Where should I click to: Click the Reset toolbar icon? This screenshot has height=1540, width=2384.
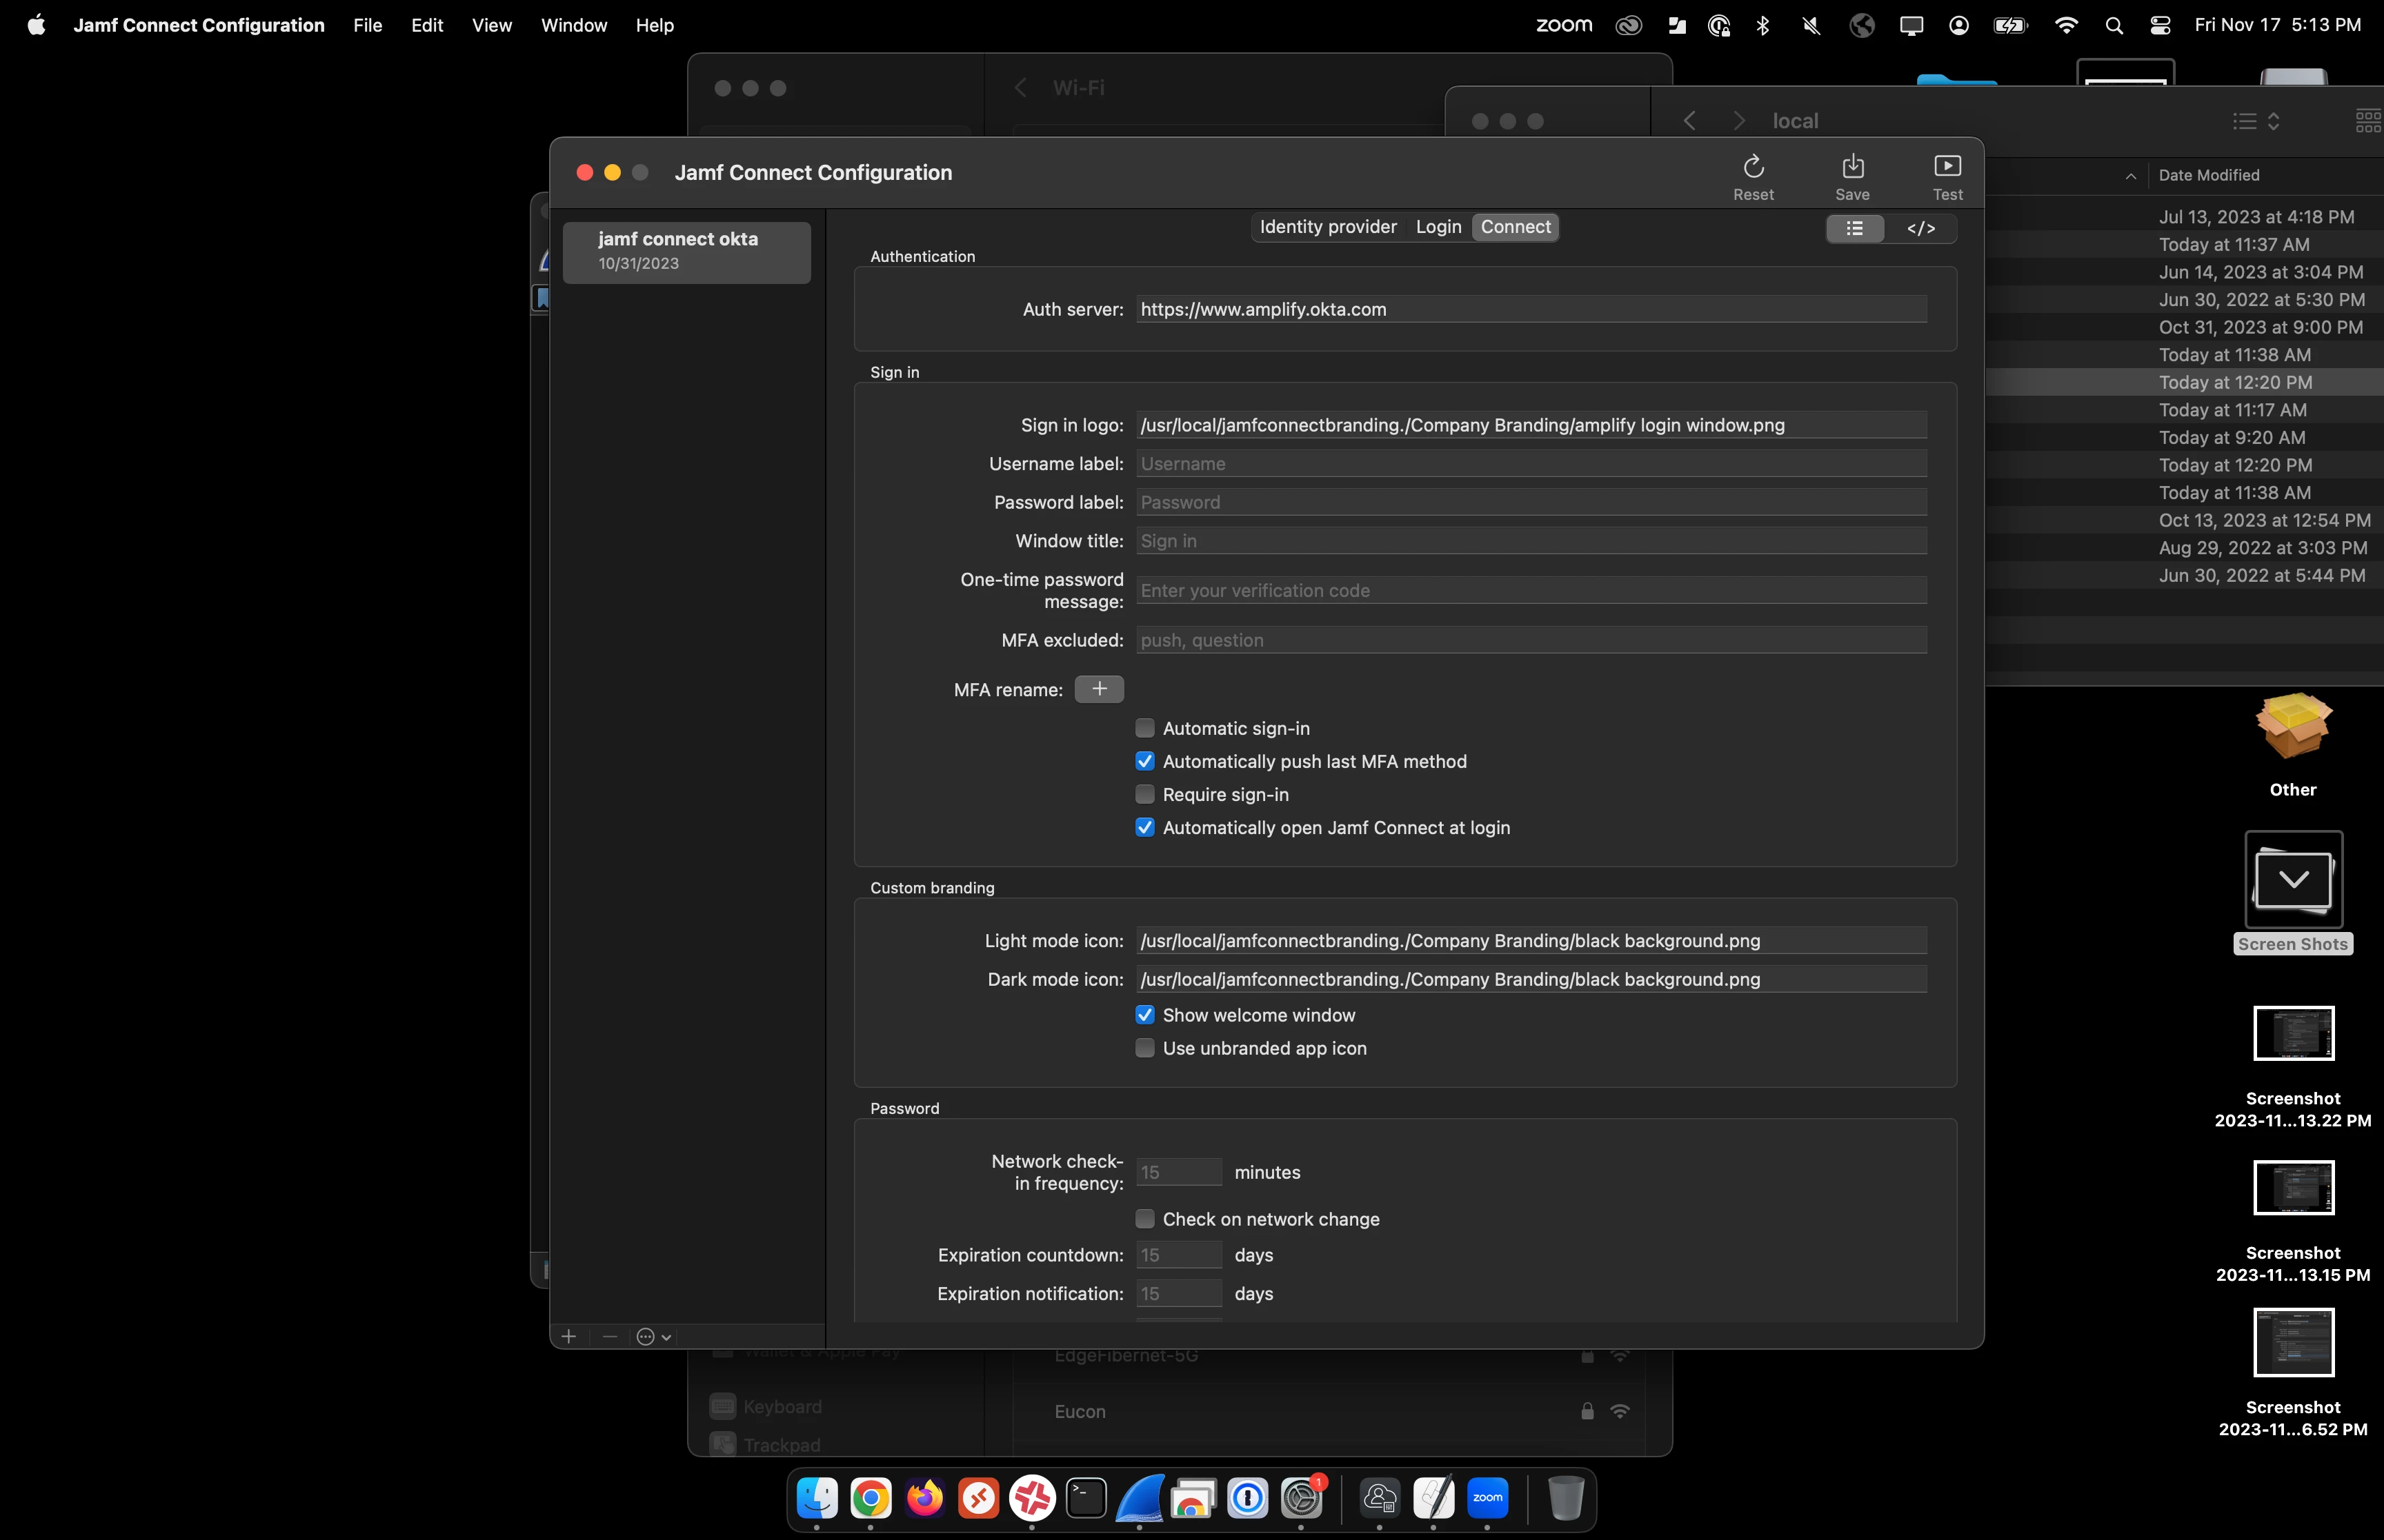click(x=1753, y=166)
